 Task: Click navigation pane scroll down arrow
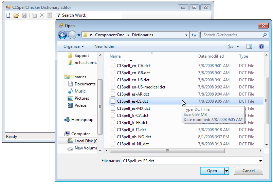click(100, 151)
